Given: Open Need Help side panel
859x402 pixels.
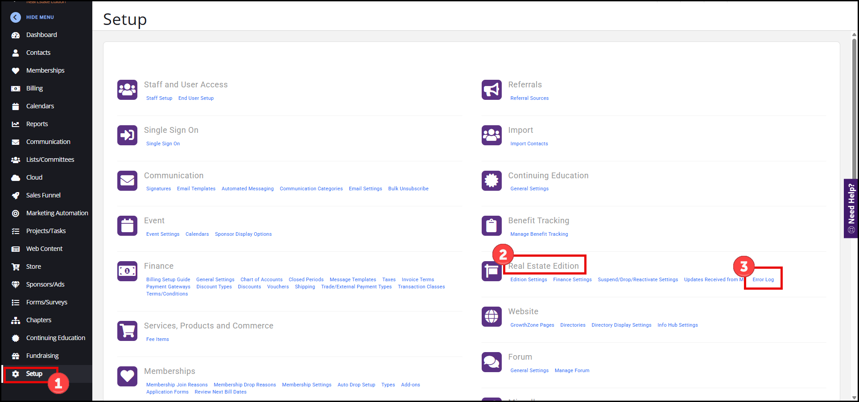Looking at the screenshot, I should point(851,208).
